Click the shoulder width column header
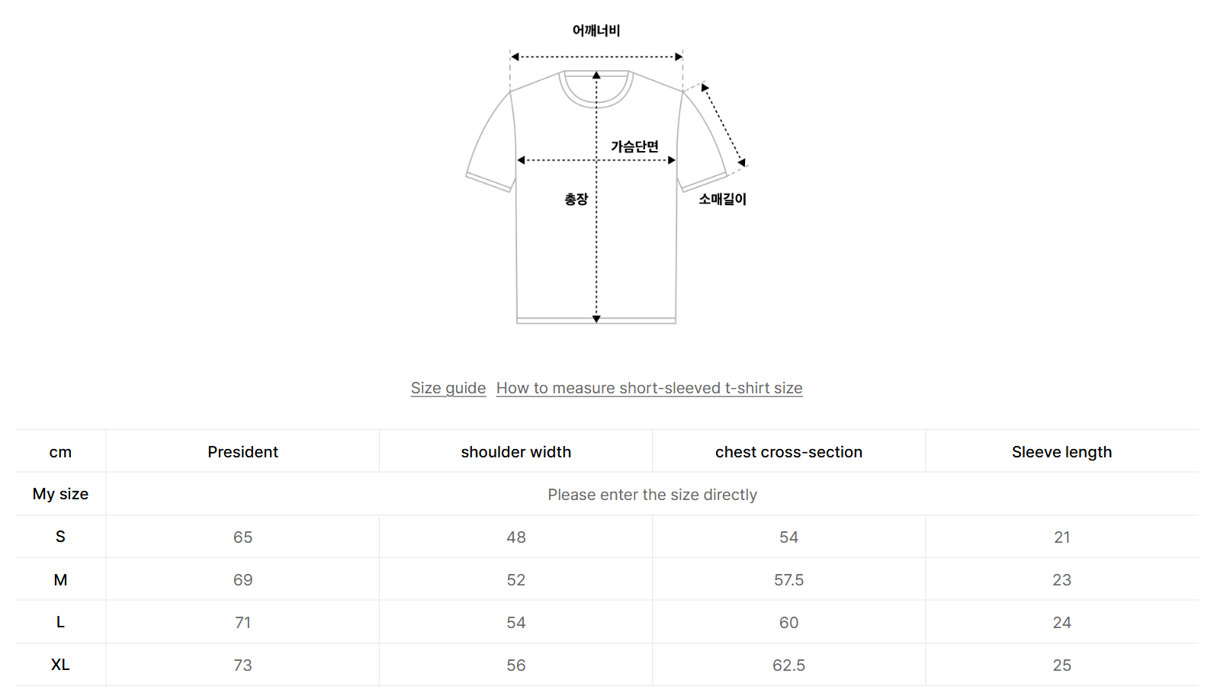This screenshot has height=699, width=1214. pos(516,452)
